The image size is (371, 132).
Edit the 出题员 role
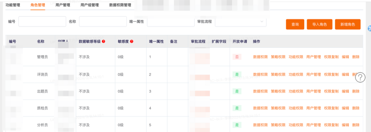tap(346, 91)
